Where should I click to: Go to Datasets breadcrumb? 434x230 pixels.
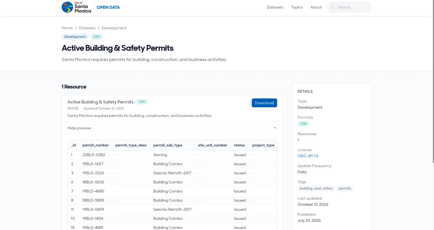pyautogui.click(x=87, y=28)
